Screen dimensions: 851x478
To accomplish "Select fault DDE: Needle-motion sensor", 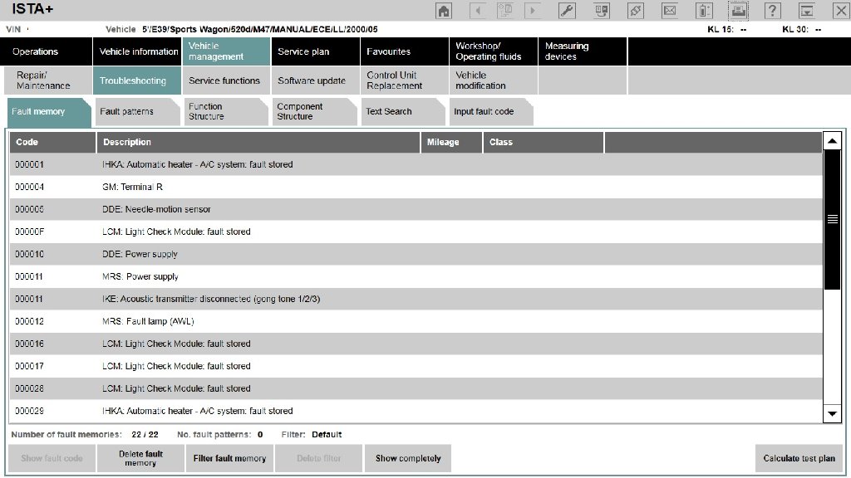I will click(416, 209).
